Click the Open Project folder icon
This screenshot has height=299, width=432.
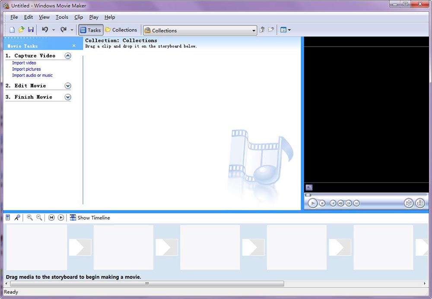pos(21,29)
